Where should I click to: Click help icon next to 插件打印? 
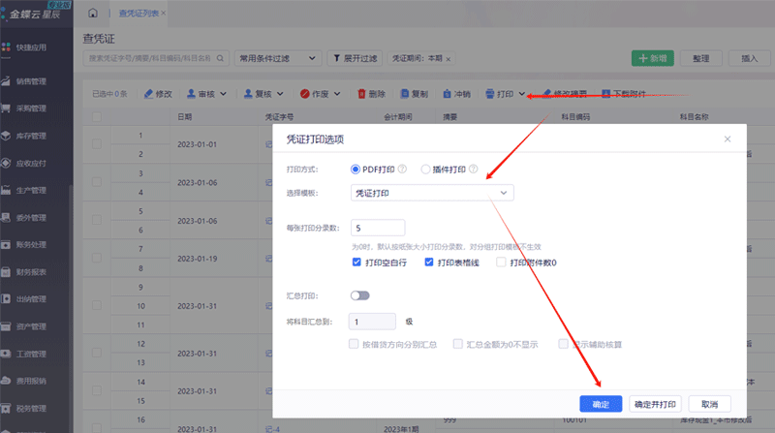coord(474,170)
